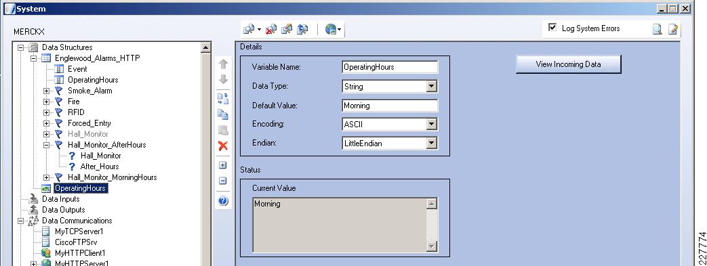The width and height of the screenshot is (707, 266).
Task: Click the Data Structures icon in tree
Action: click(x=33, y=47)
